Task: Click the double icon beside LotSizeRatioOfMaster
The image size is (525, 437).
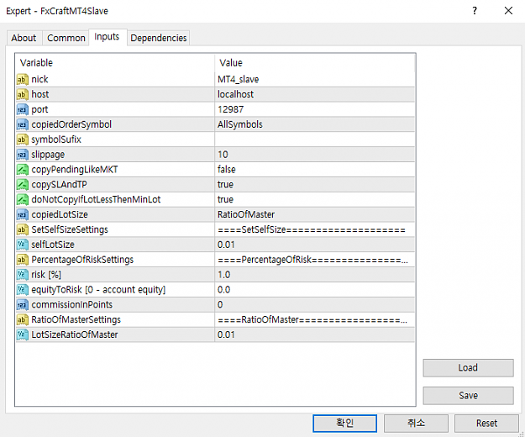Action: click(x=22, y=334)
